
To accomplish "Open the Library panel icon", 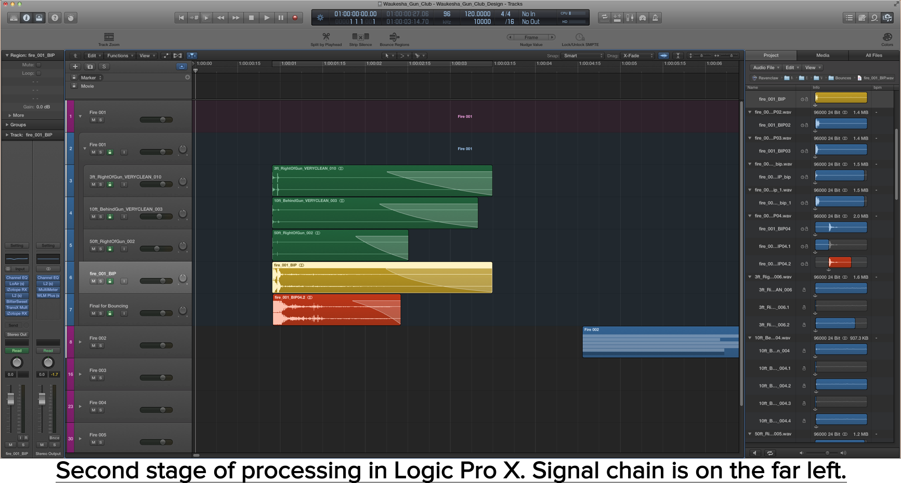I will (x=14, y=18).
